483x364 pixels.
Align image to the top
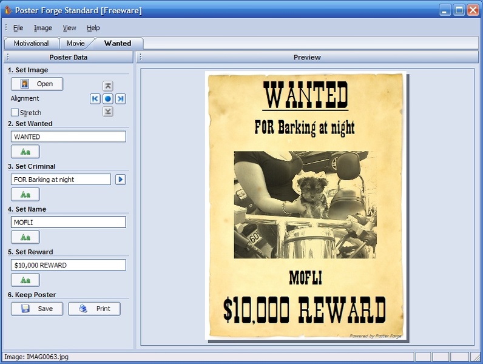tap(108, 86)
